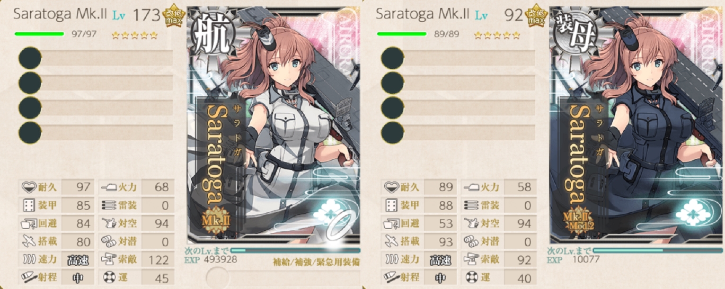
Task: Click the 搭載 aircraft icon in right panel
Action: (x=391, y=241)
